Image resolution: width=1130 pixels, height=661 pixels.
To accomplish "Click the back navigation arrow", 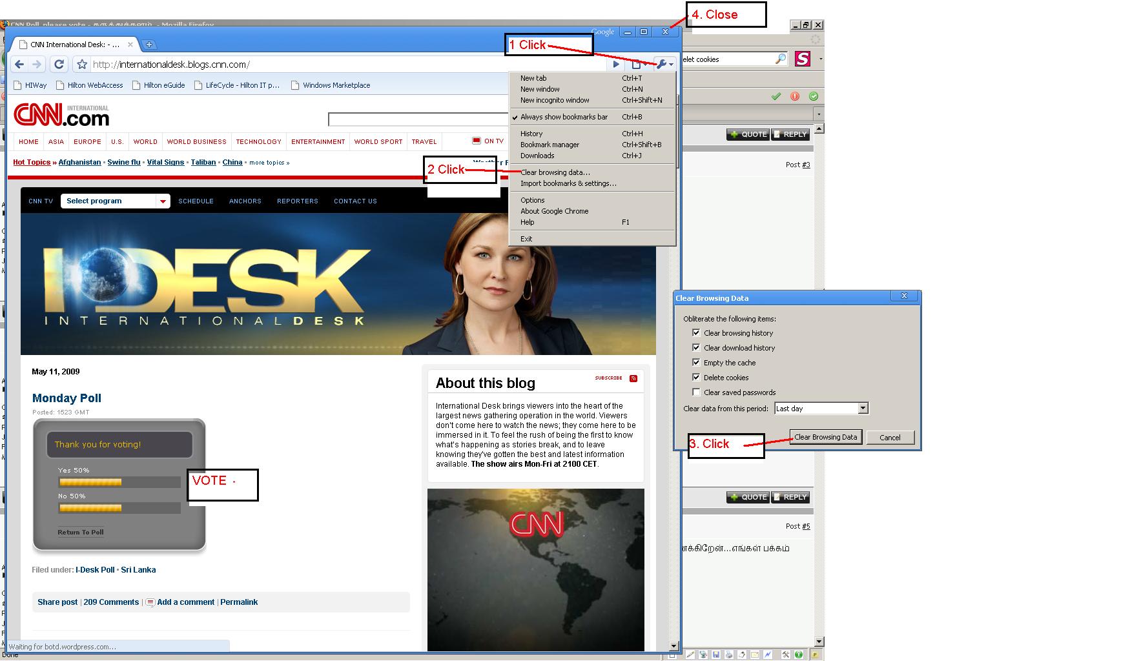I will pos(19,64).
